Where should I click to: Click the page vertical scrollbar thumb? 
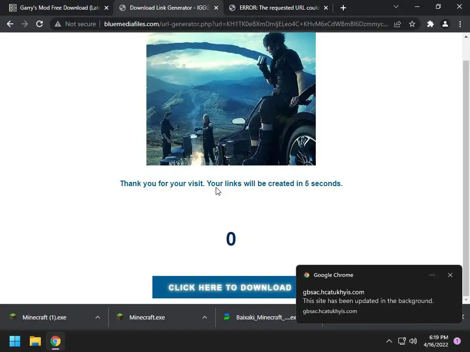[x=466, y=177]
